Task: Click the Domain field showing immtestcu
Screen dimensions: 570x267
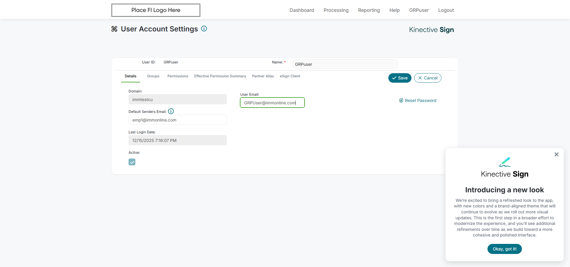Action: 178,99
